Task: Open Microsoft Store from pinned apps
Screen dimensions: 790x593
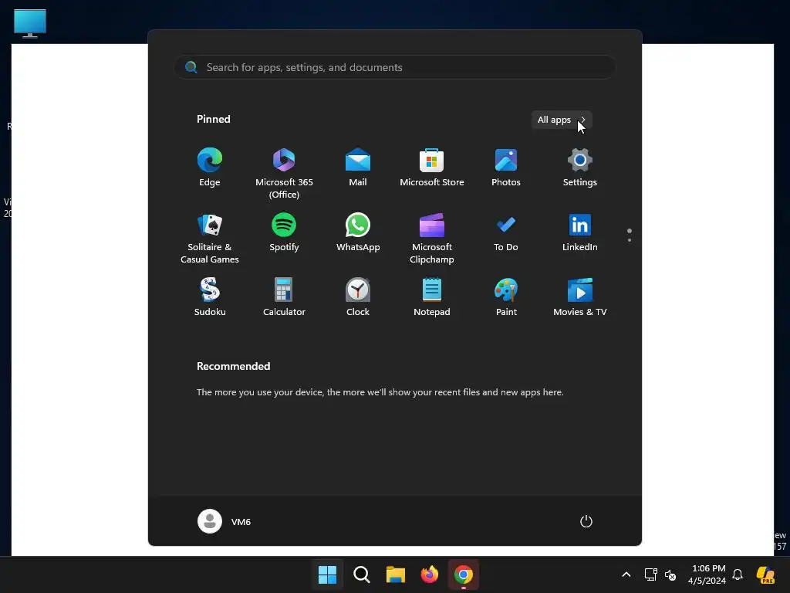Action: pos(432,168)
